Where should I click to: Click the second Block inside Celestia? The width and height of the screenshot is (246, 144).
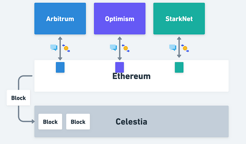tap(78, 122)
